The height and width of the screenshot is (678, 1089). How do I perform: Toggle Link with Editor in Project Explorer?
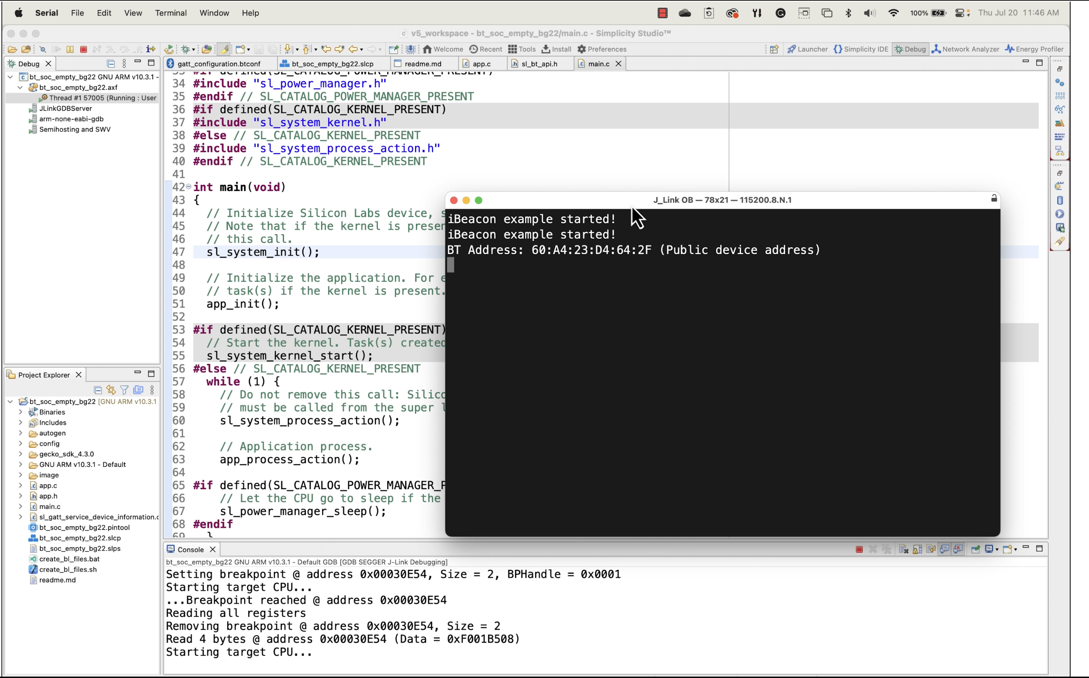point(111,390)
